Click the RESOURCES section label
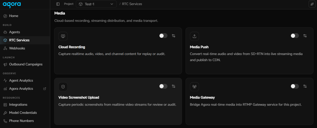Screen dimensions: 317x128 [x=11, y=98]
